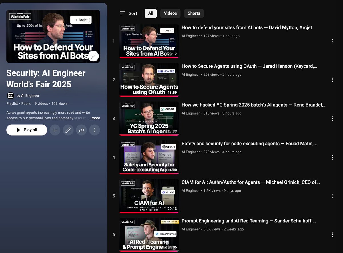The image size is (343, 253).
Task: Switch to the Videos filter chip
Action: [x=170, y=13]
